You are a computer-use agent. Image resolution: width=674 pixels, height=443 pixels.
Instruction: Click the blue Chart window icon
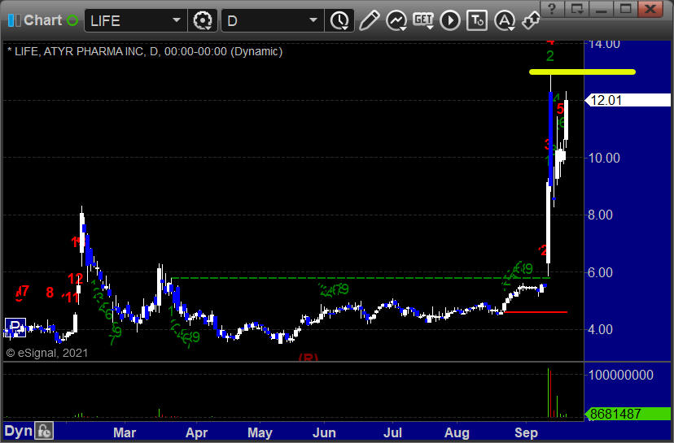(14, 20)
